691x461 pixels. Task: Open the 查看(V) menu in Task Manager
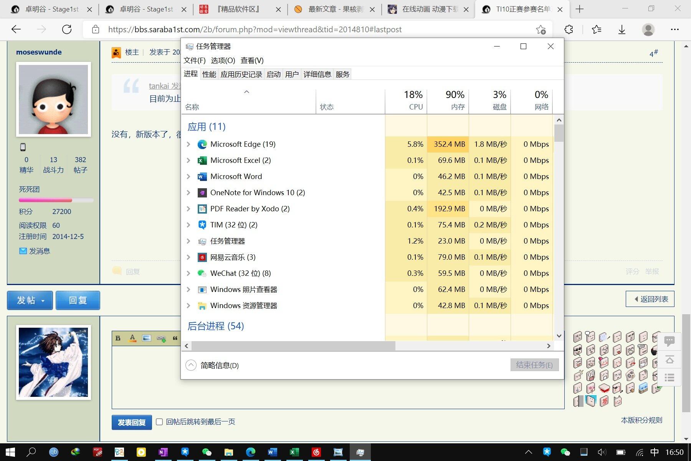pyautogui.click(x=252, y=60)
